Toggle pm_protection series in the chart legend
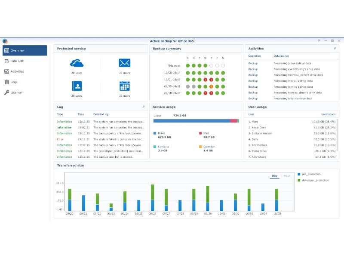 [x=311, y=174]
